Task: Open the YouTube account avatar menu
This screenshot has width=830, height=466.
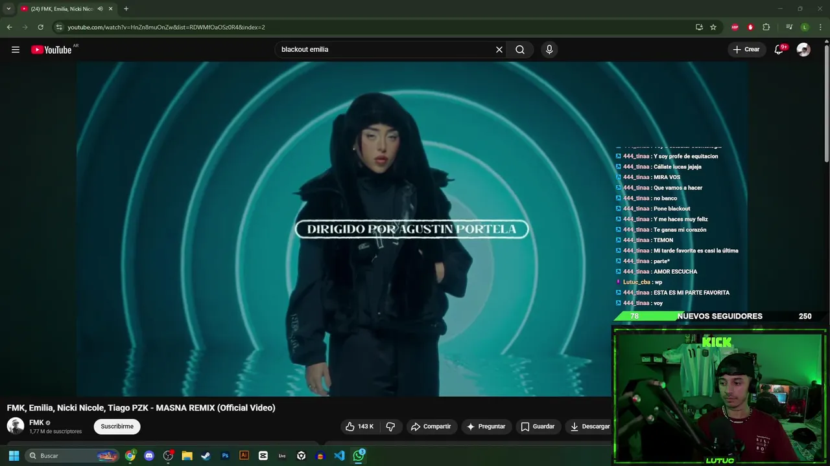Action: (x=803, y=50)
